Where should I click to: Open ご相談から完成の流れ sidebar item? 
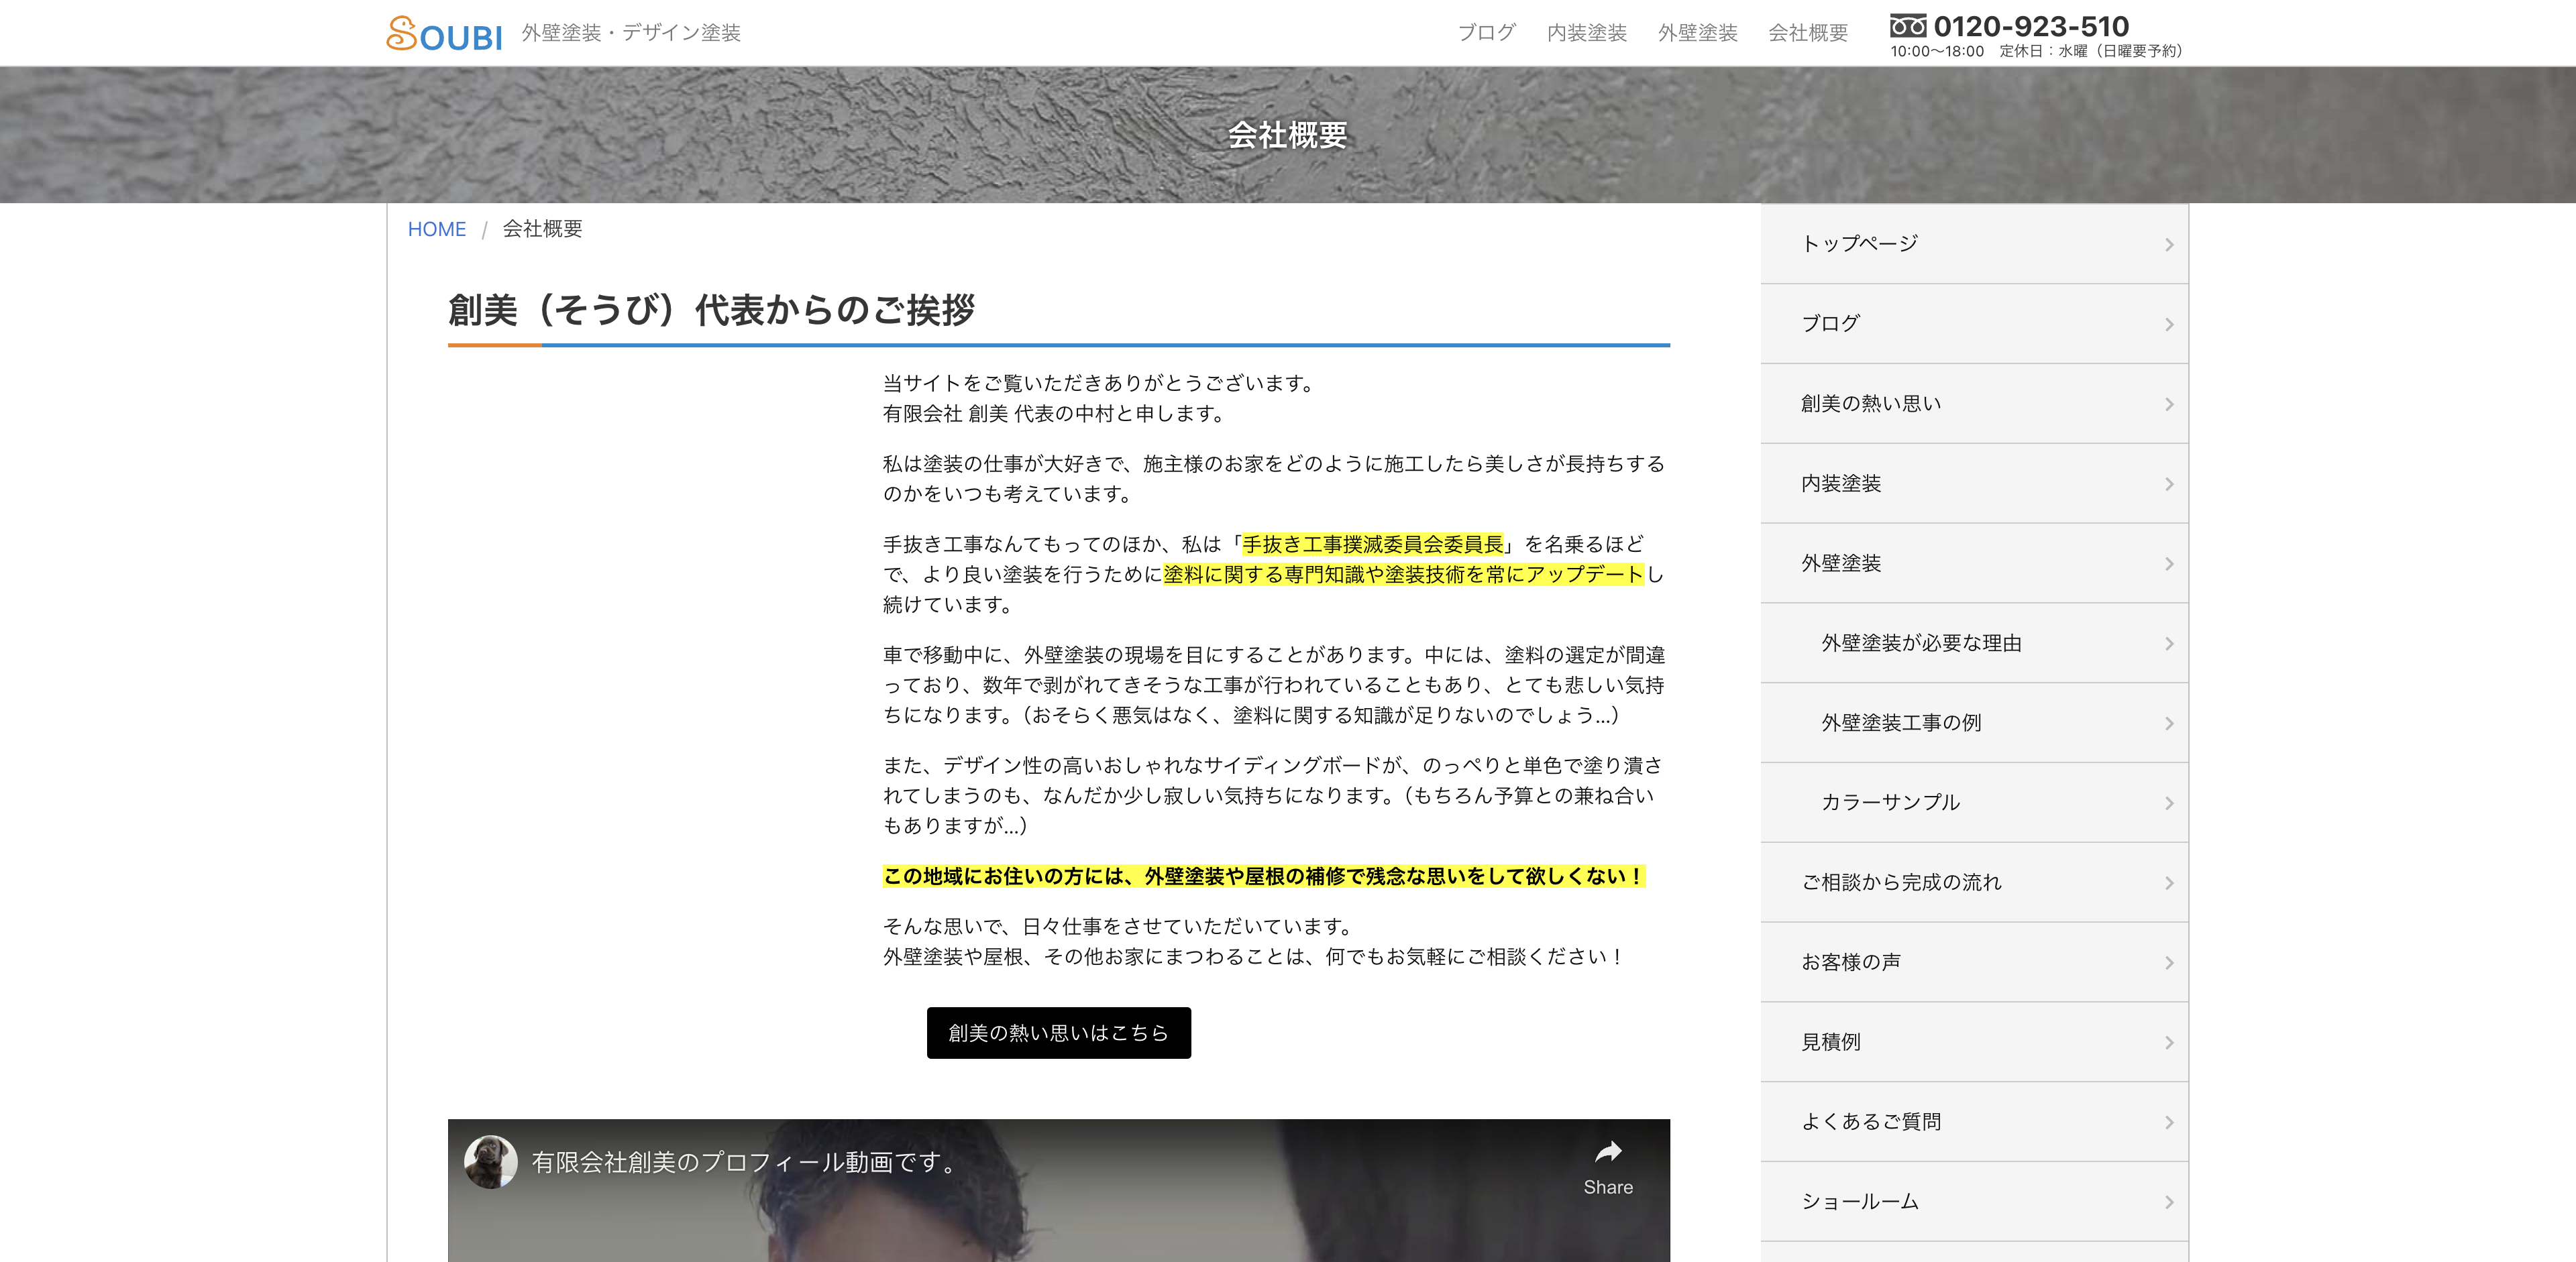(x=1974, y=882)
